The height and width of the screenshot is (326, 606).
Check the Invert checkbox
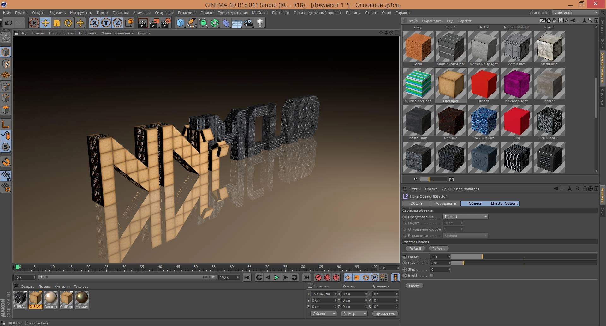(431, 275)
